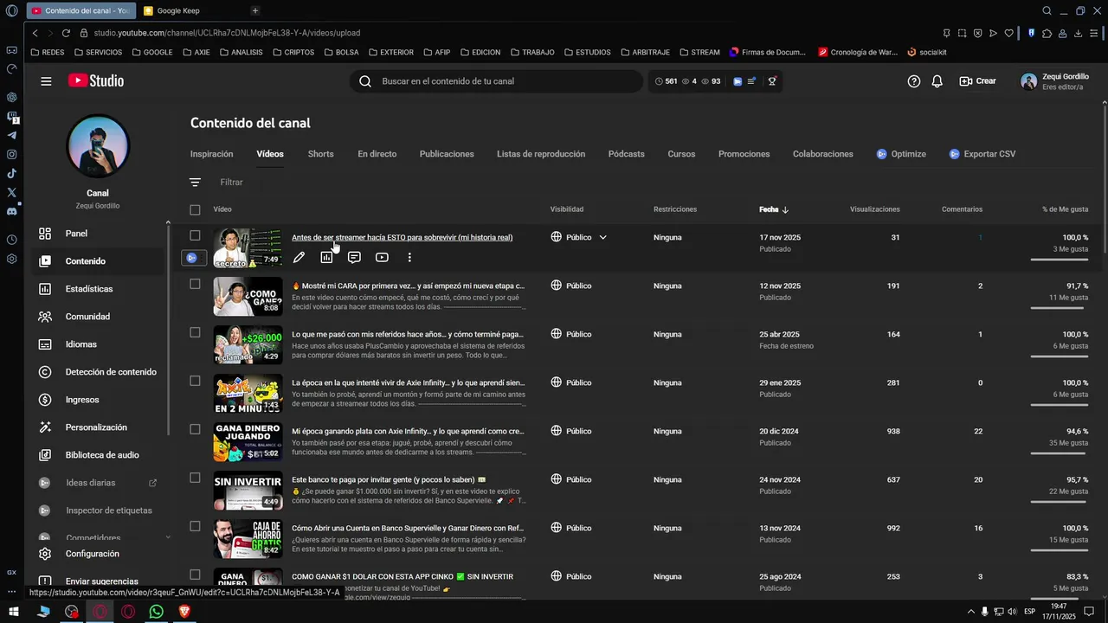Select checkbox for 'Lo que me pasó con mis referidos' video
The width and height of the screenshot is (1108, 623).
pos(195,332)
